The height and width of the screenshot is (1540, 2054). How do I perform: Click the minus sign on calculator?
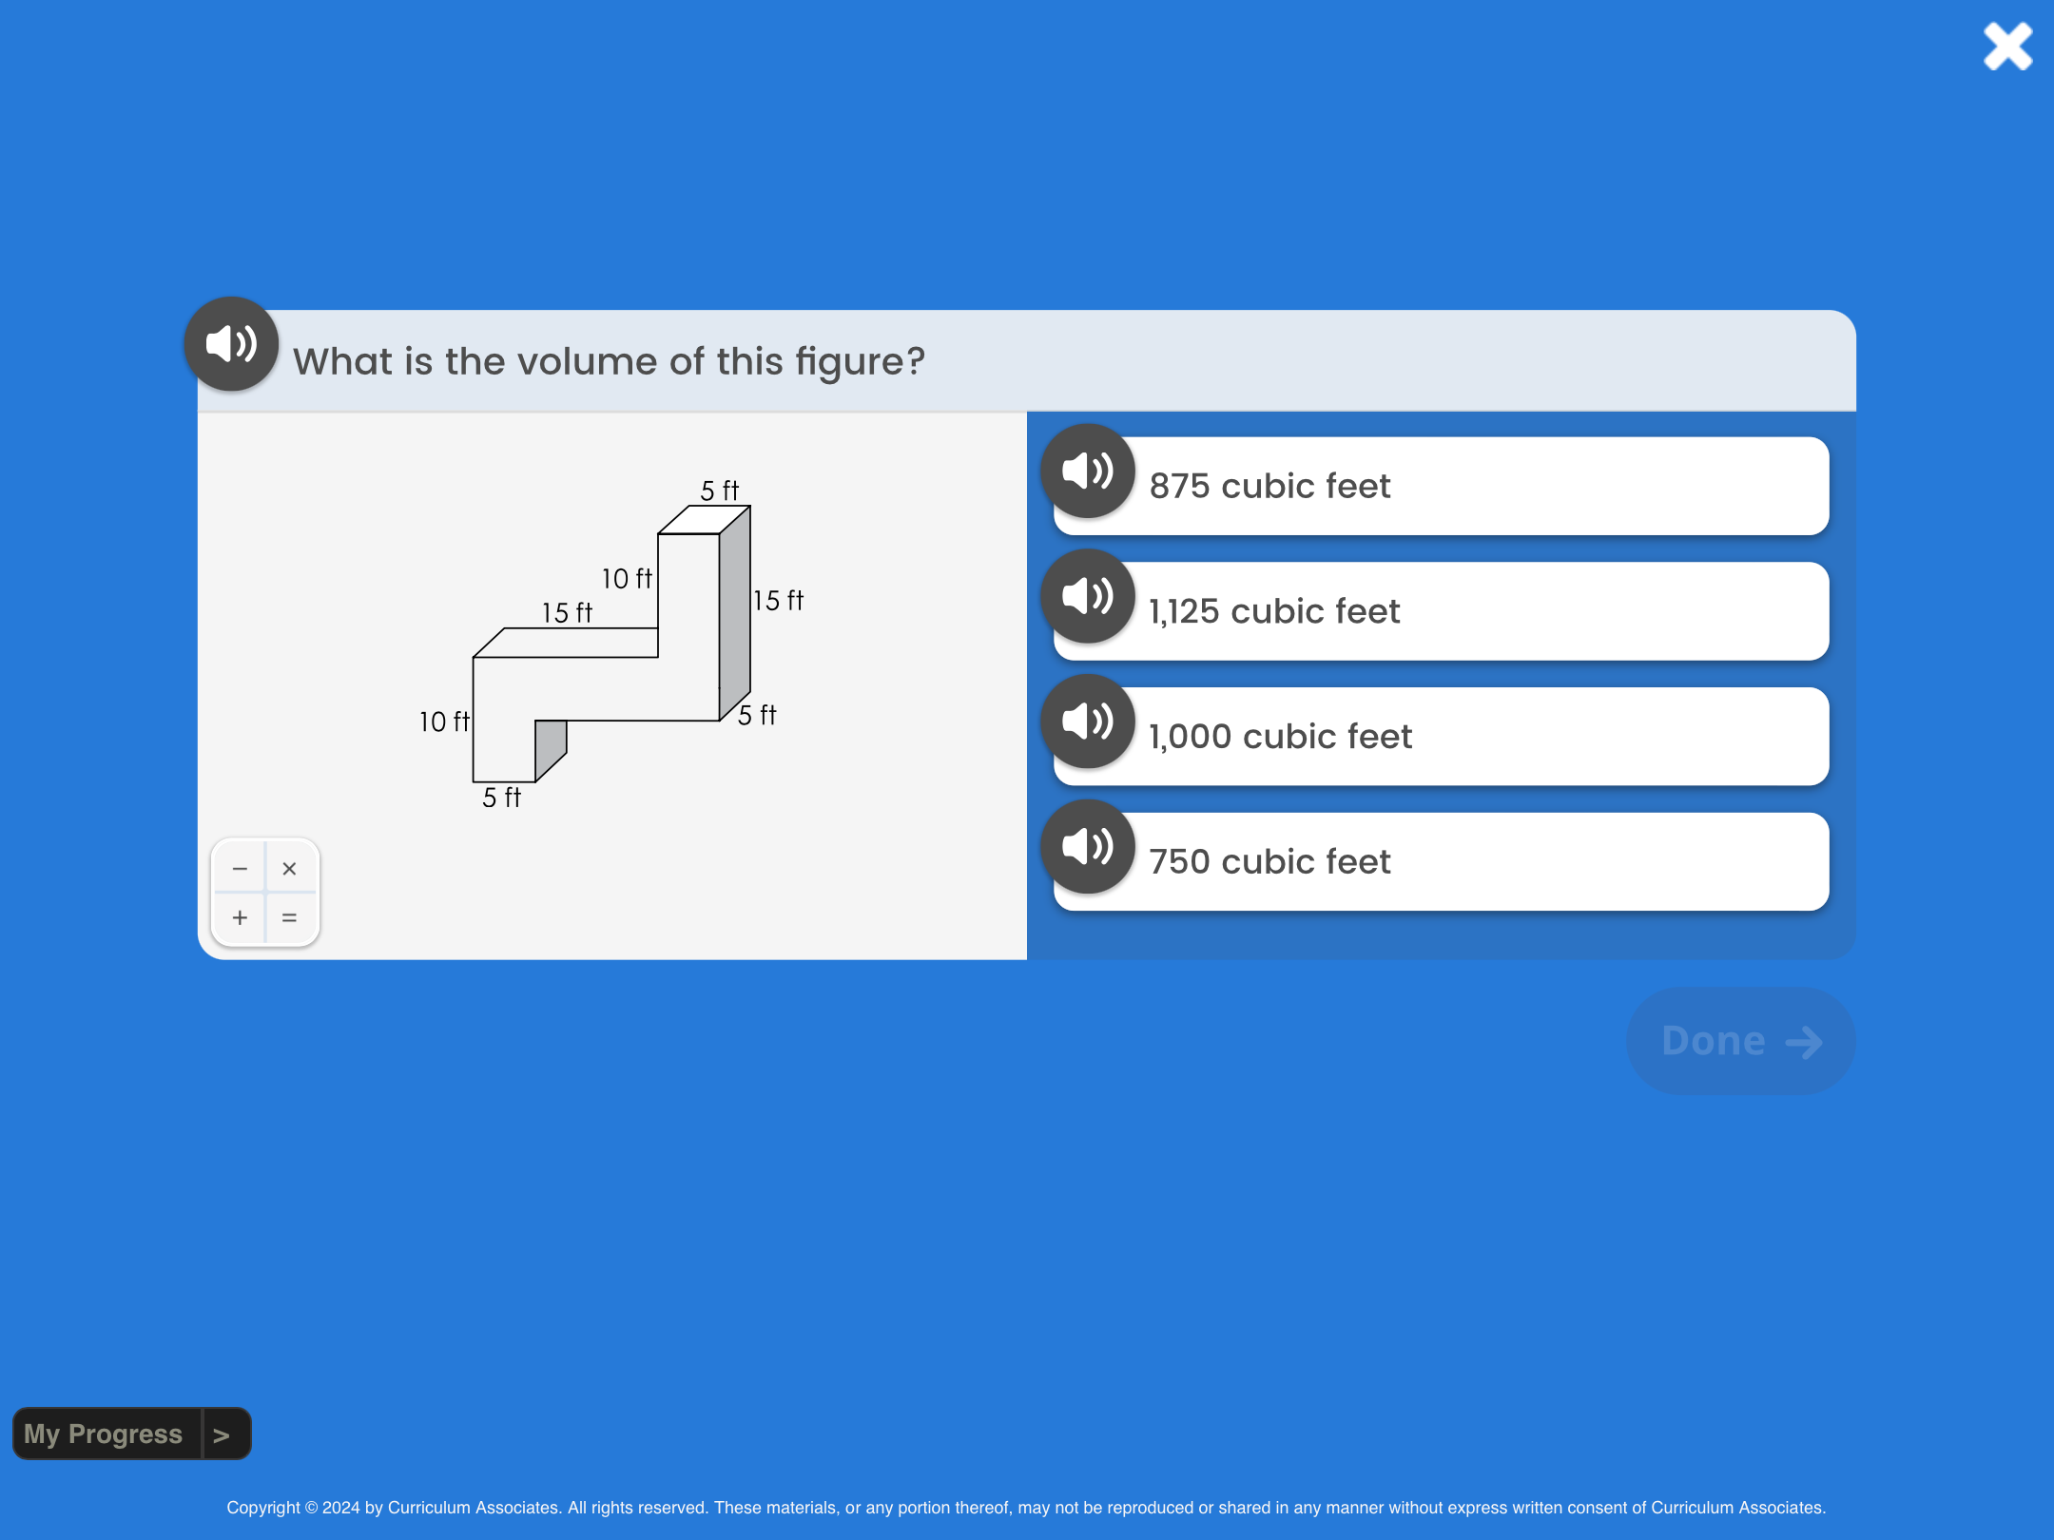[240, 869]
